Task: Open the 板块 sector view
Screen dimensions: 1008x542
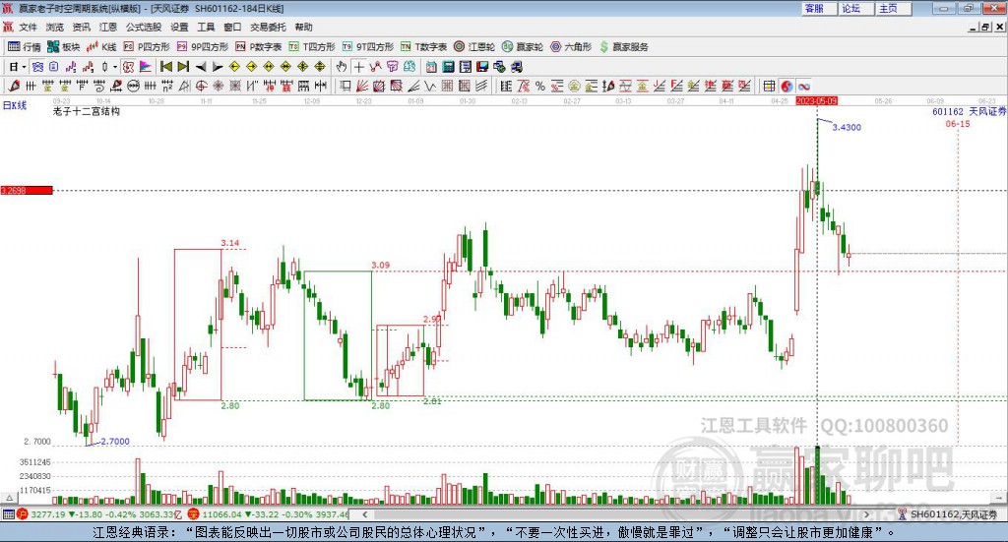Action: point(63,47)
